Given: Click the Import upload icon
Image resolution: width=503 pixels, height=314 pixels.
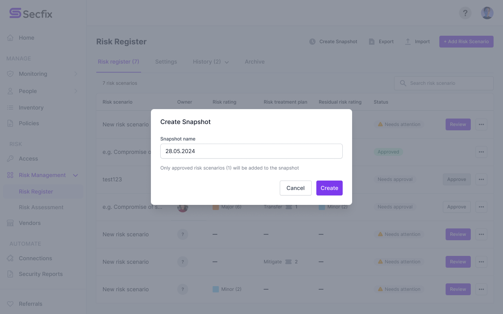Looking at the screenshot, I should point(408,42).
